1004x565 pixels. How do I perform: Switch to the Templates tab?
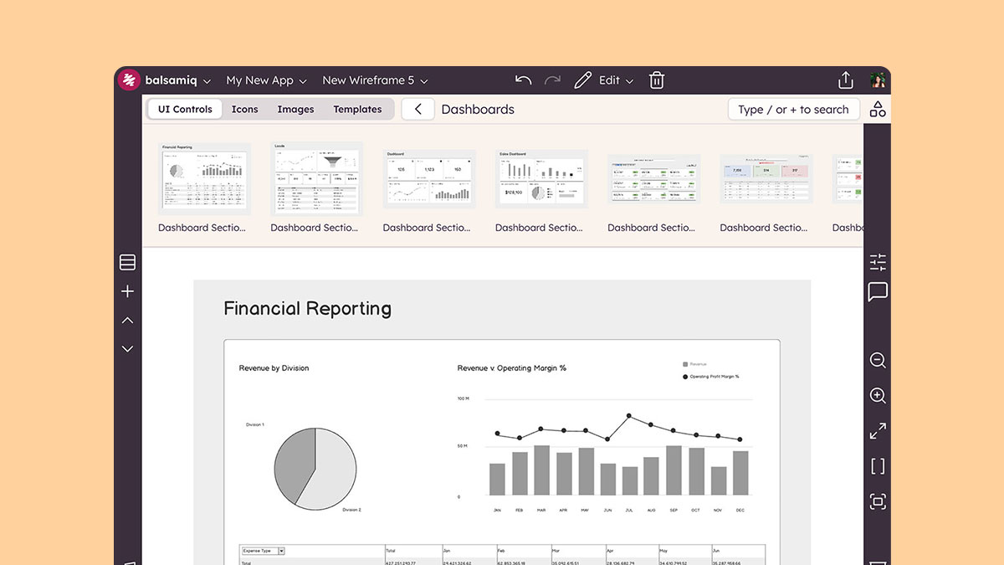[357, 110]
